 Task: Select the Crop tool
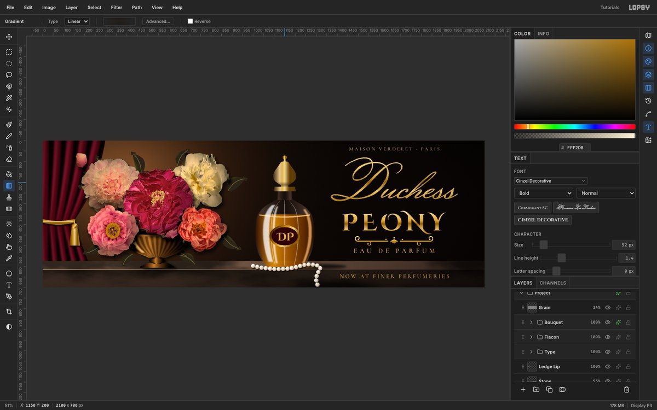tap(9, 312)
